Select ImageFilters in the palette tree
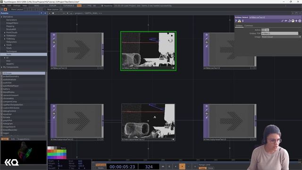The height and width of the screenshot is (170, 302). pos(12,23)
